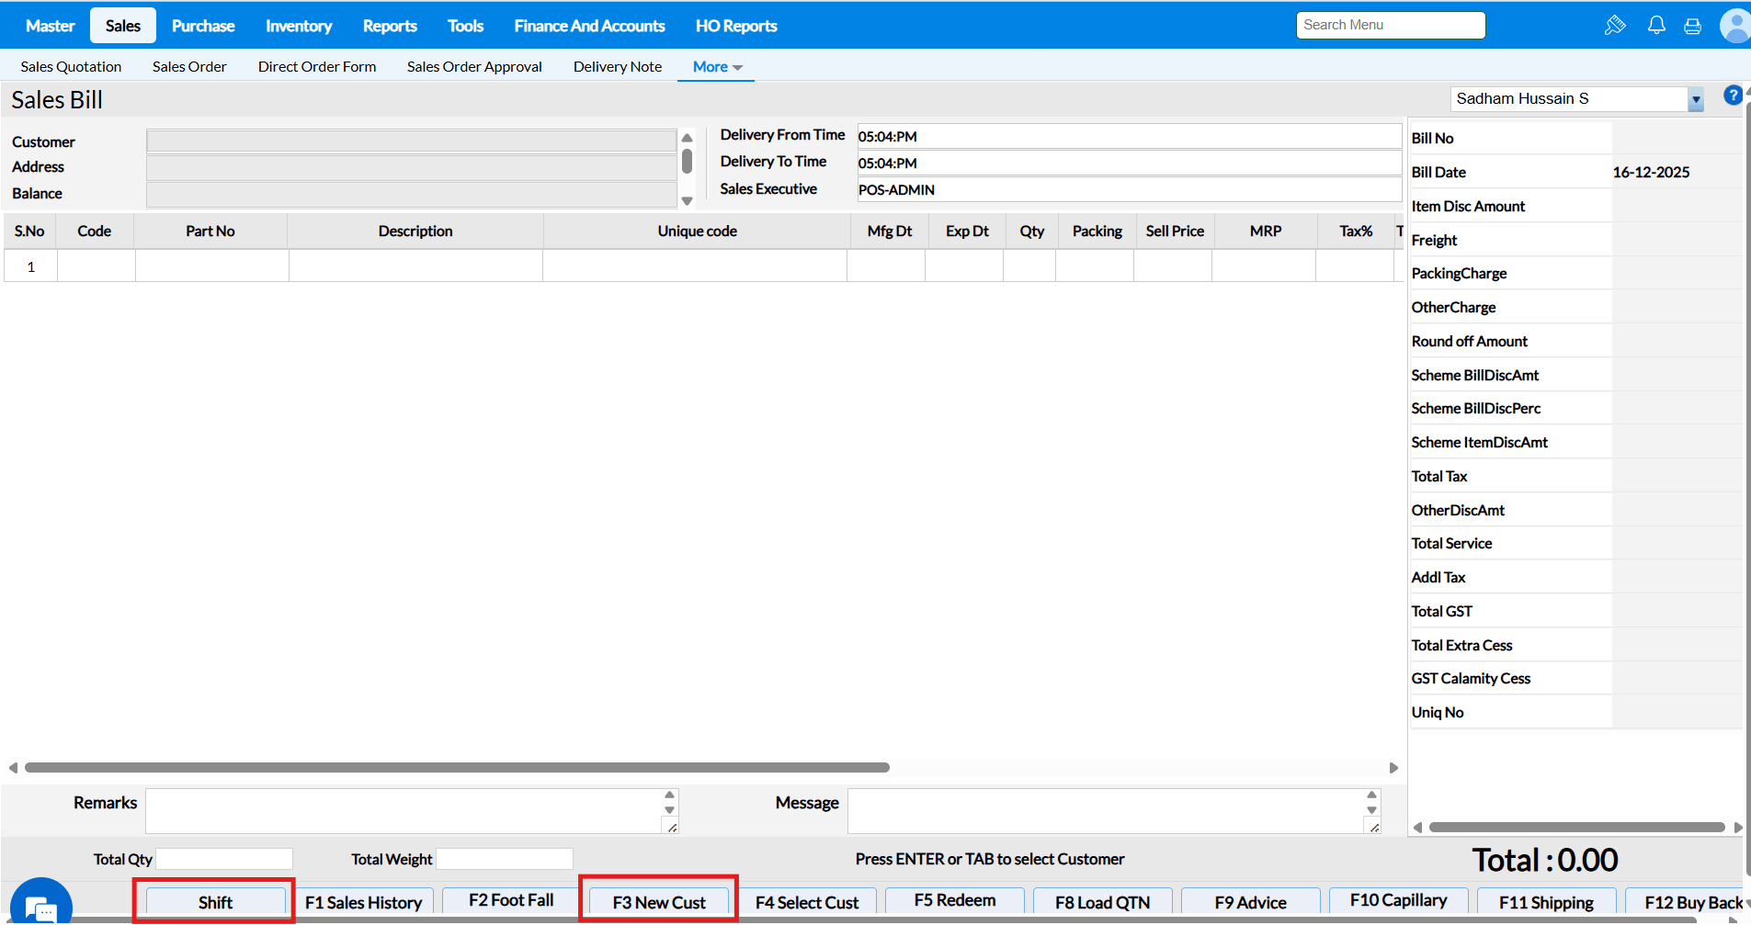Screen dimensions: 1751x925
Task: Click F1 Sales History button
Action: click(363, 902)
